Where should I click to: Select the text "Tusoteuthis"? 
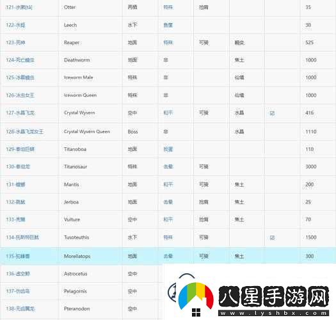pyautogui.click(x=76, y=237)
